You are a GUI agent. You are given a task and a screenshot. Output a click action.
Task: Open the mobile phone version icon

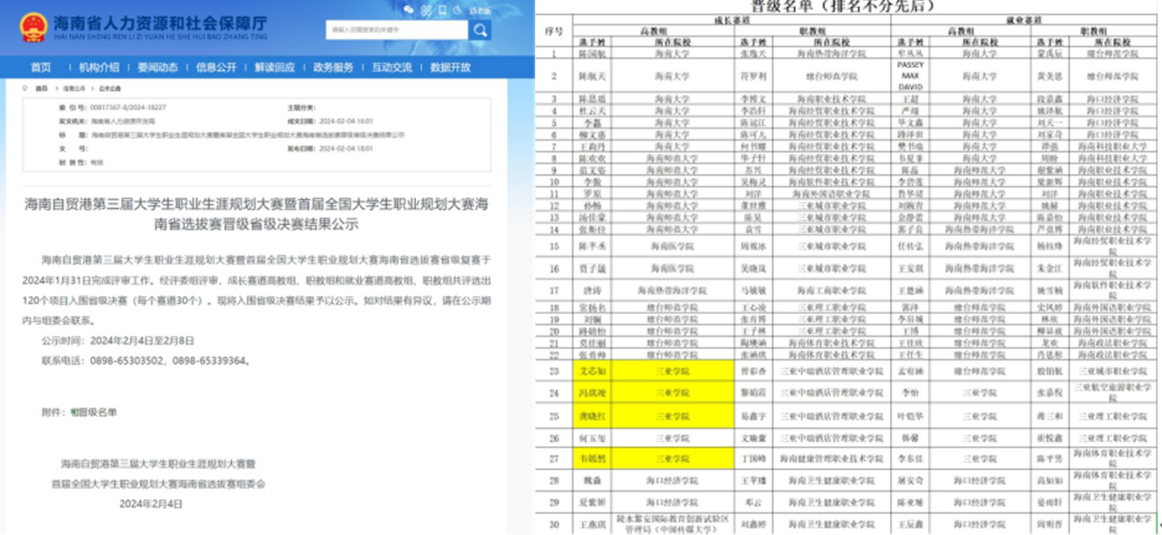442,10
